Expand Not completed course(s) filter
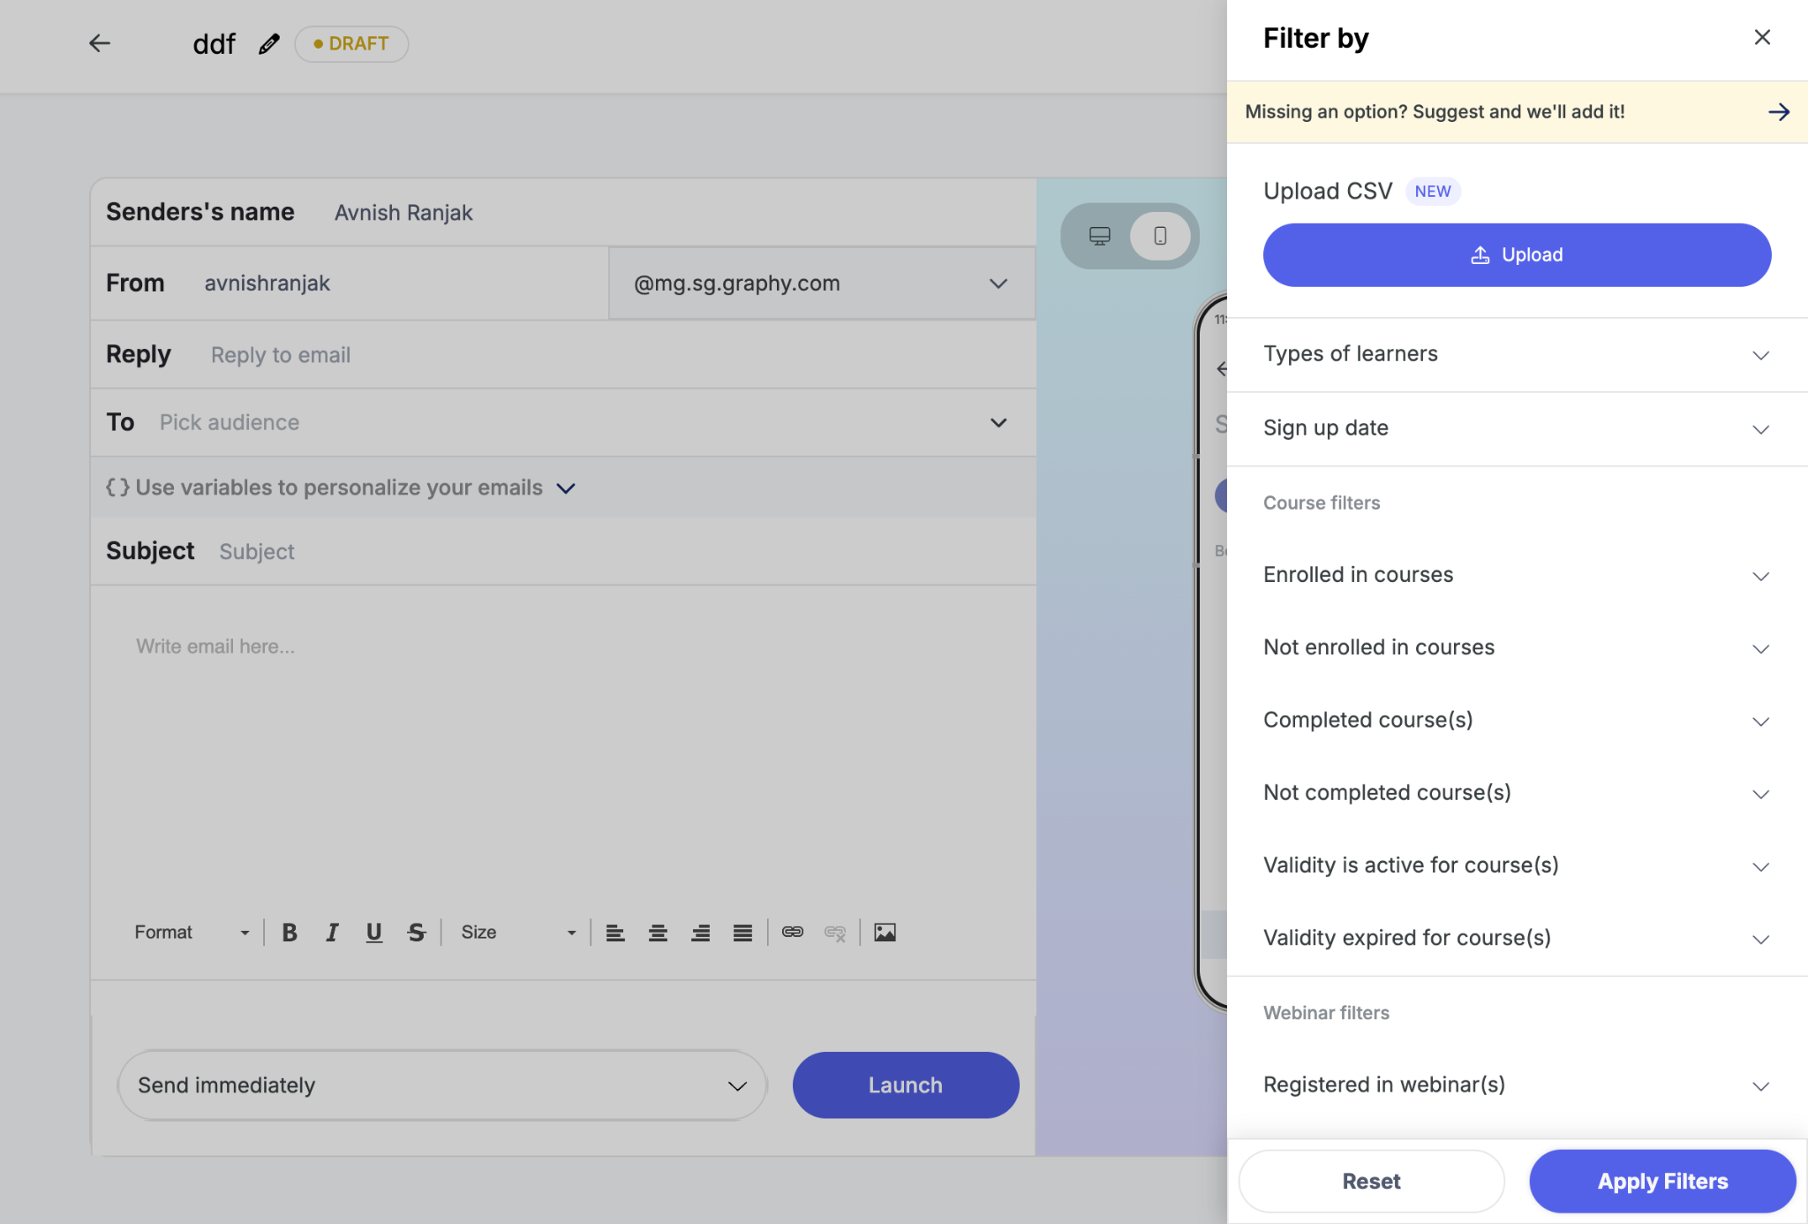The image size is (1808, 1224). click(1517, 793)
